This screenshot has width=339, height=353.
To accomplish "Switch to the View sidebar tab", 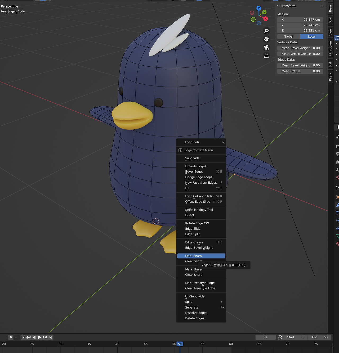I will (x=330, y=32).
